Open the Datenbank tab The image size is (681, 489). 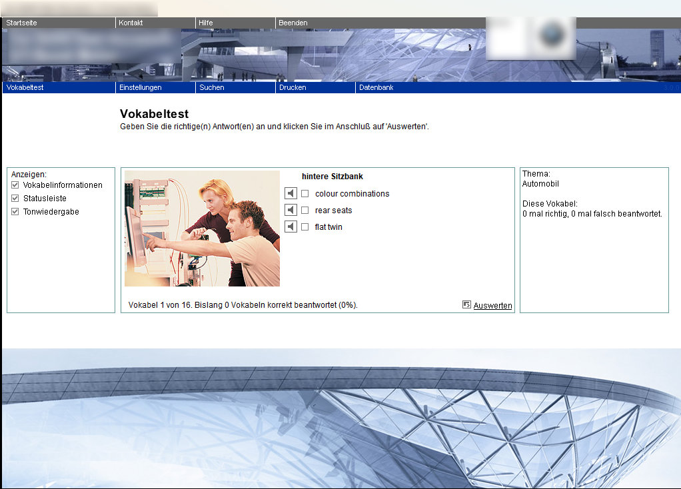click(x=376, y=87)
